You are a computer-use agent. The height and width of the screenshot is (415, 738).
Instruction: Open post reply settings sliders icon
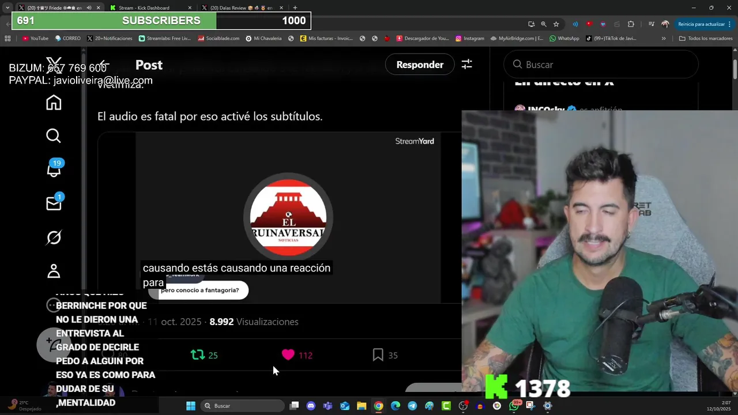[x=467, y=65]
